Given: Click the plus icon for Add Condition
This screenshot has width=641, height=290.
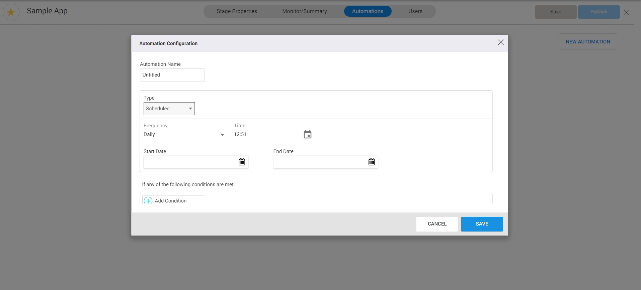Looking at the screenshot, I should click(x=148, y=200).
